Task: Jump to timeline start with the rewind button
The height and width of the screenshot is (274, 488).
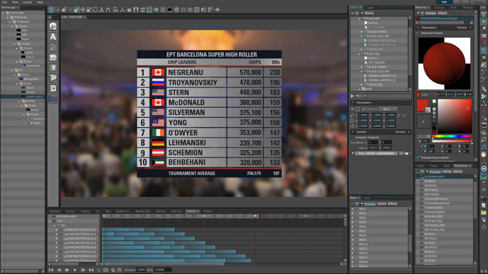Action: [51, 270]
